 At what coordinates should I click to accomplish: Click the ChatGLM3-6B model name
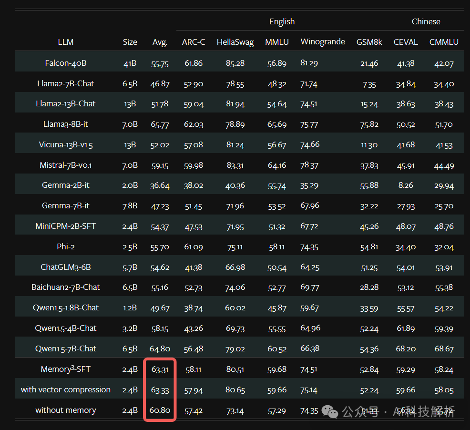tap(66, 267)
